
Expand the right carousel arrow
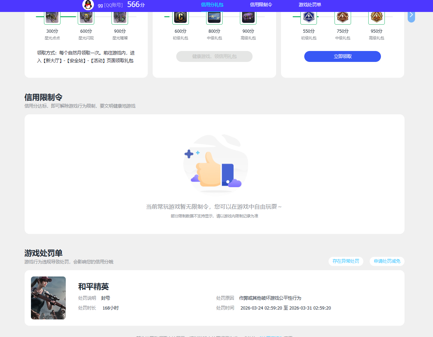[411, 15]
